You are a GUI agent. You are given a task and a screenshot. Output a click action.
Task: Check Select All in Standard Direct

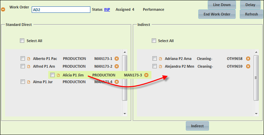point(22,41)
